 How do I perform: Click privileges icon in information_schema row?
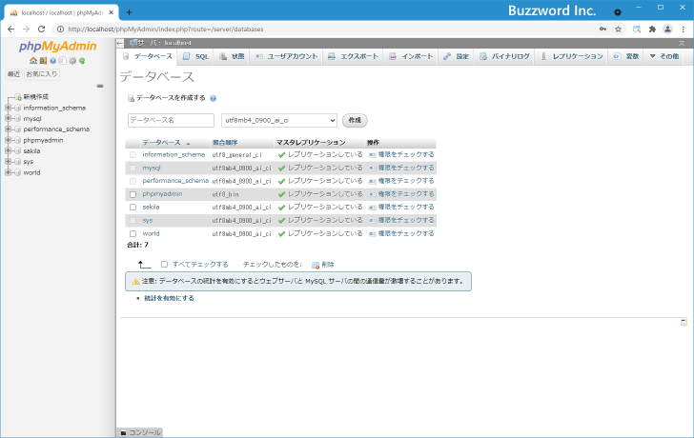[x=372, y=154]
